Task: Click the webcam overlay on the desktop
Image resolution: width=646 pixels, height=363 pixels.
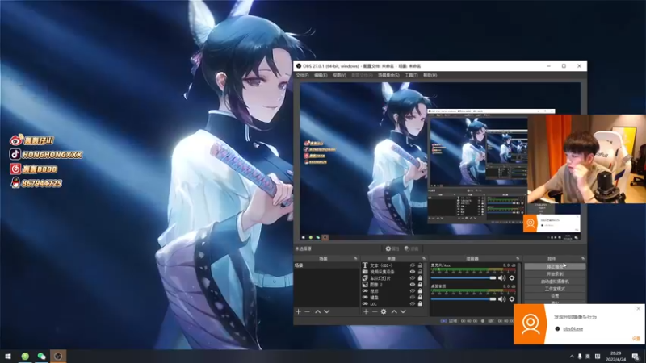Action: tap(587, 159)
